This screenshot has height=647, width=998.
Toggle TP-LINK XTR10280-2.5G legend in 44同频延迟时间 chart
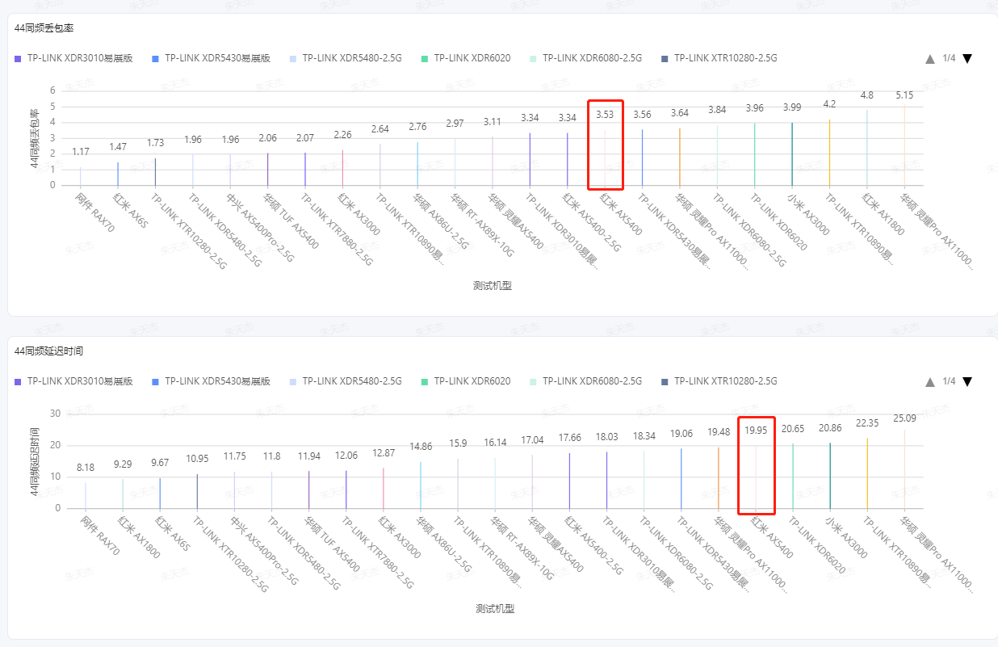point(719,381)
